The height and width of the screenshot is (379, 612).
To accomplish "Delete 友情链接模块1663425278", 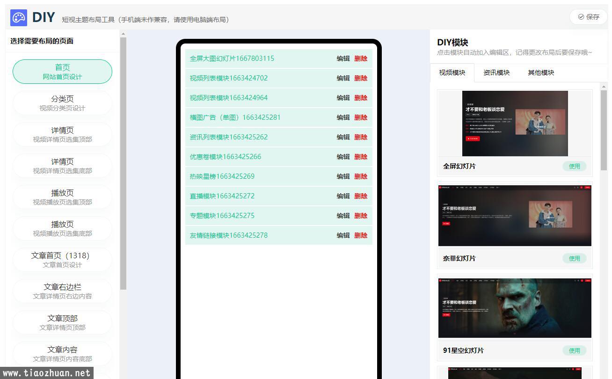I will [x=361, y=235].
